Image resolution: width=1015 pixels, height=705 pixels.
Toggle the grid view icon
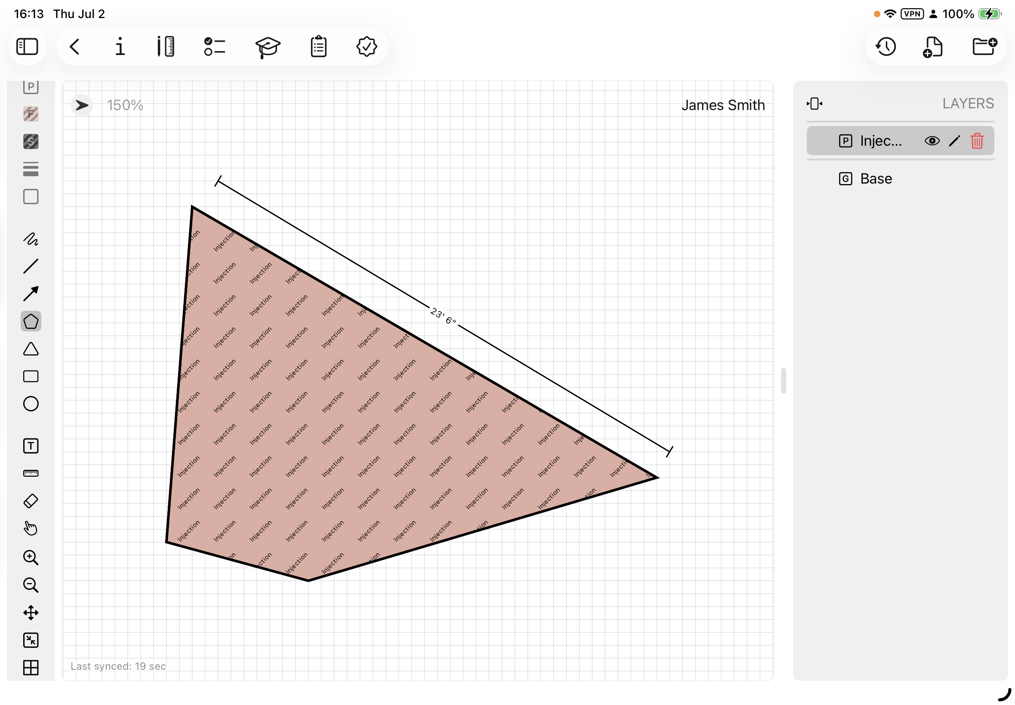pos(31,668)
